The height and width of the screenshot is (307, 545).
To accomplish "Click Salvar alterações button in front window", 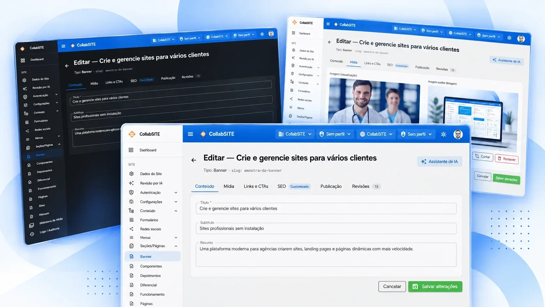I will pos(435,286).
